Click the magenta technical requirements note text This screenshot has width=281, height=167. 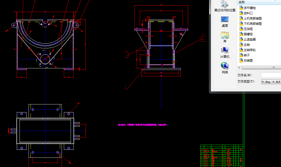pos(143,125)
